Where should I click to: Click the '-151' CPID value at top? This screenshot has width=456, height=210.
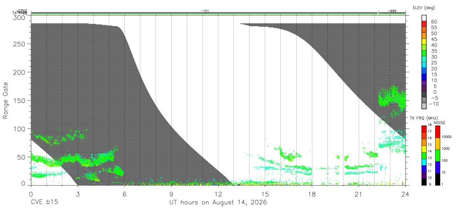click(205, 11)
